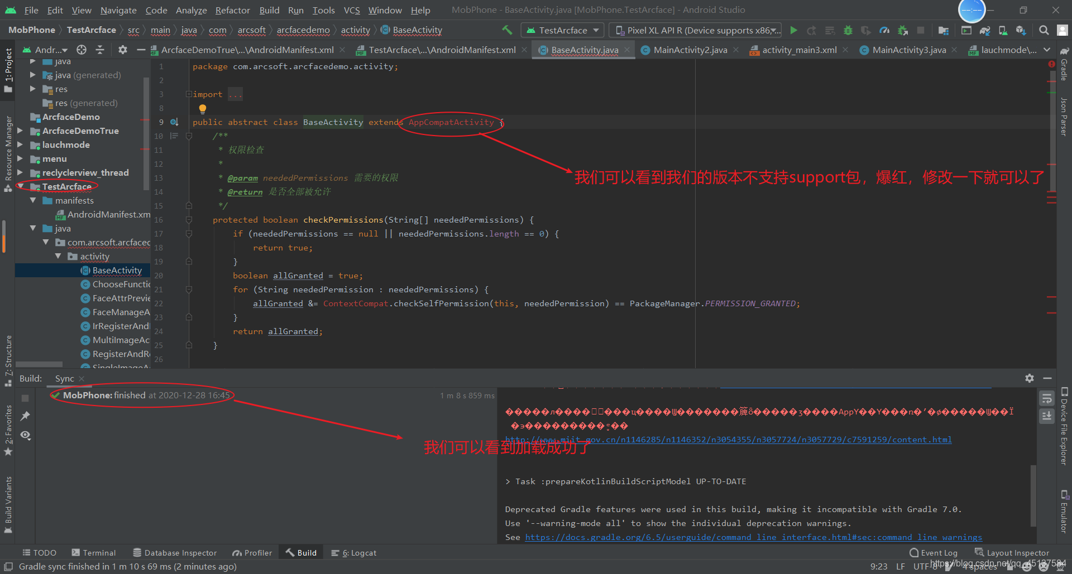The width and height of the screenshot is (1072, 574).
Task: Switch to activity_main3.xml tab
Action: (x=799, y=50)
